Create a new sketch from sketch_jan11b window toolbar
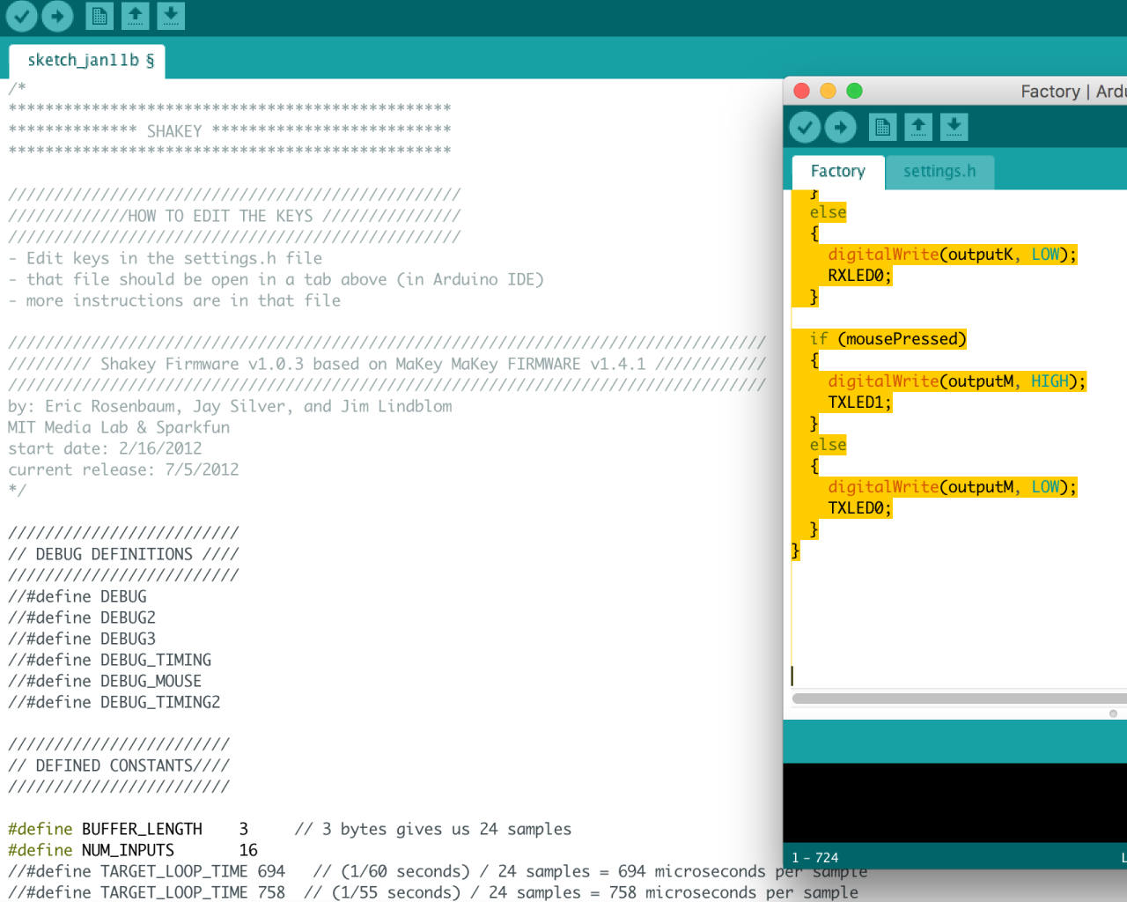 (99, 16)
